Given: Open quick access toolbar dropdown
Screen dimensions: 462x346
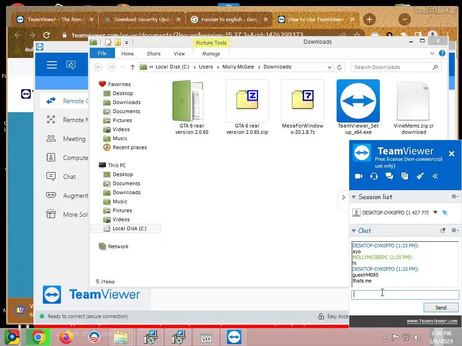Looking at the screenshot, I should pyautogui.click(x=126, y=43).
